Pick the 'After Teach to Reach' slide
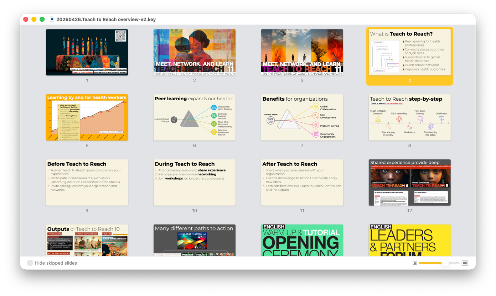 [x=302, y=183]
